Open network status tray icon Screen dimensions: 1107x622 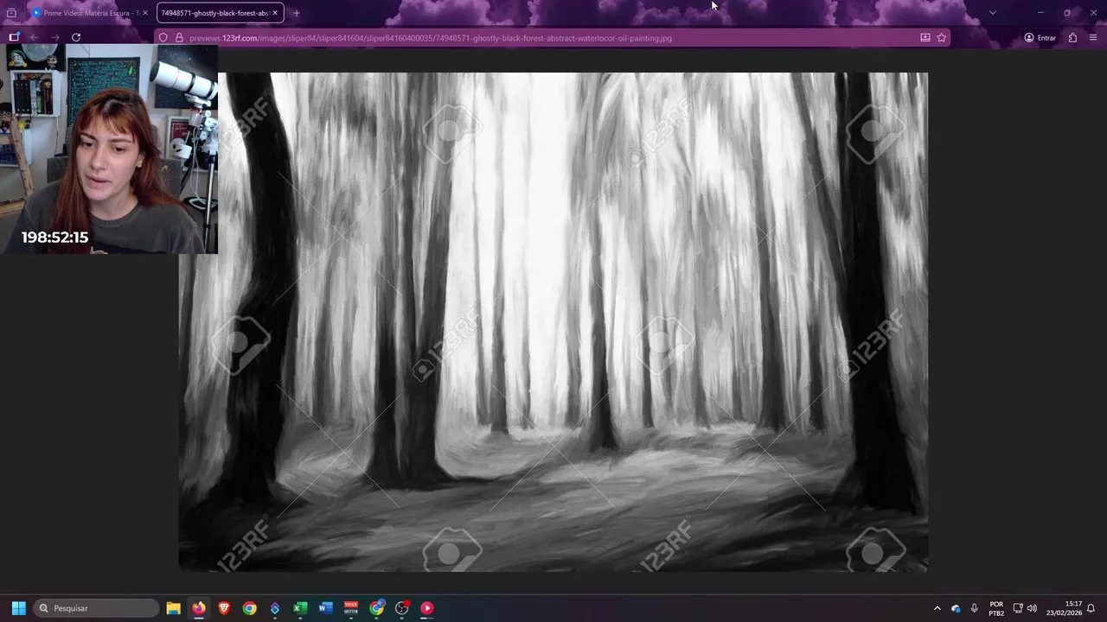[1018, 608]
